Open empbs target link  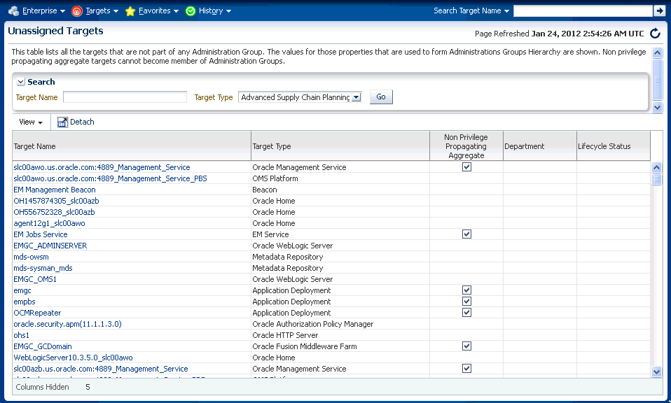click(x=25, y=302)
